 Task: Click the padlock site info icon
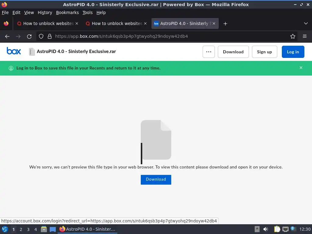pyautogui.click(x=50, y=36)
